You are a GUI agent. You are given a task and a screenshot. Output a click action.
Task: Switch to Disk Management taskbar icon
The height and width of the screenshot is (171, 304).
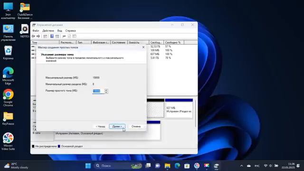click(x=216, y=166)
